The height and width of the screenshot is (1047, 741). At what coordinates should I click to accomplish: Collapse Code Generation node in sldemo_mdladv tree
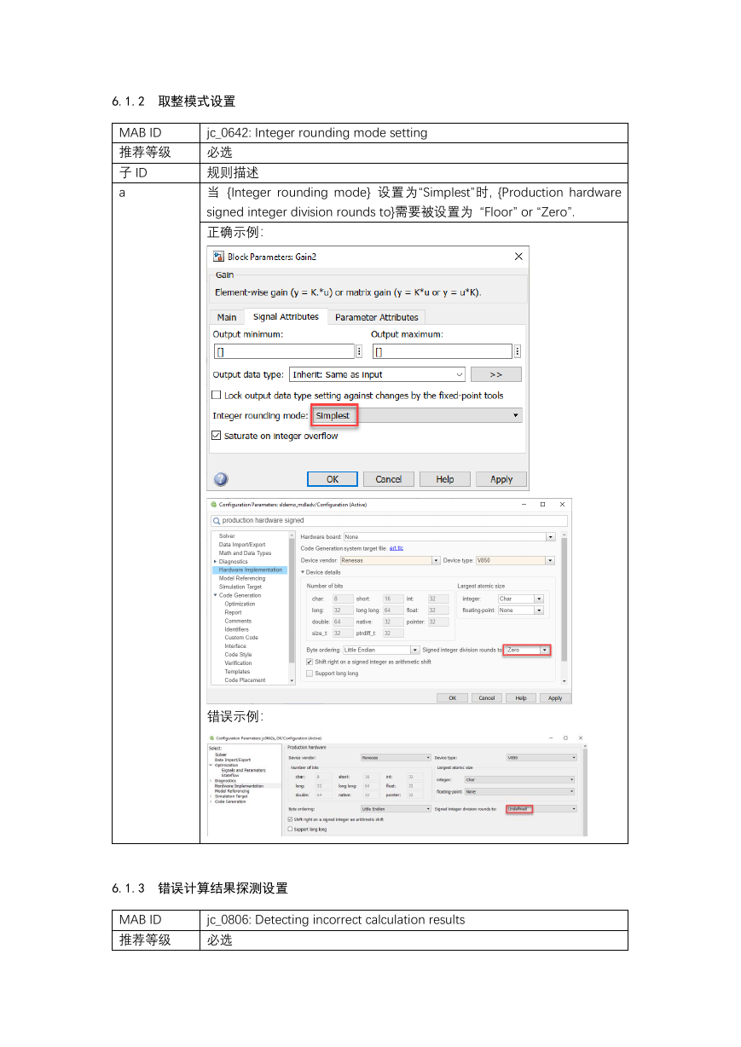(215, 595)
